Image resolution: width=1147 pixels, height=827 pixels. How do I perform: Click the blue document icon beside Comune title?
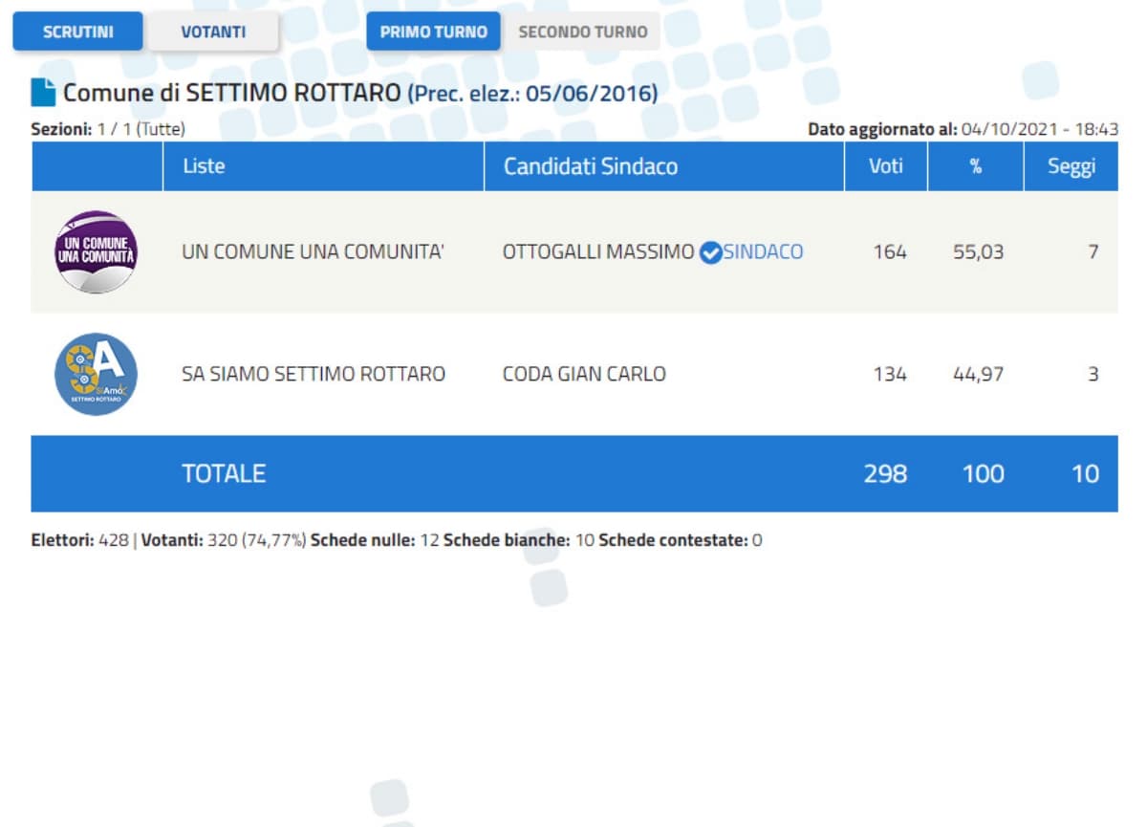[x=43, y=93]
